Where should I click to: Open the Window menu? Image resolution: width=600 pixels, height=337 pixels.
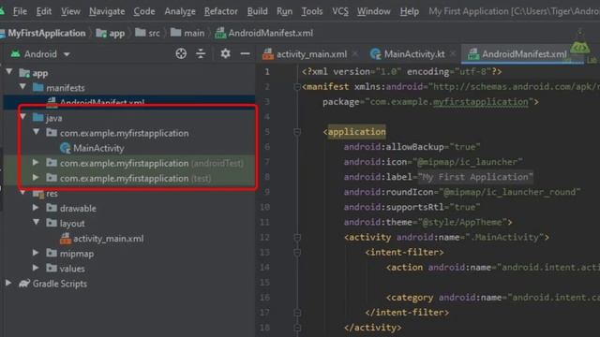point(373,11)
